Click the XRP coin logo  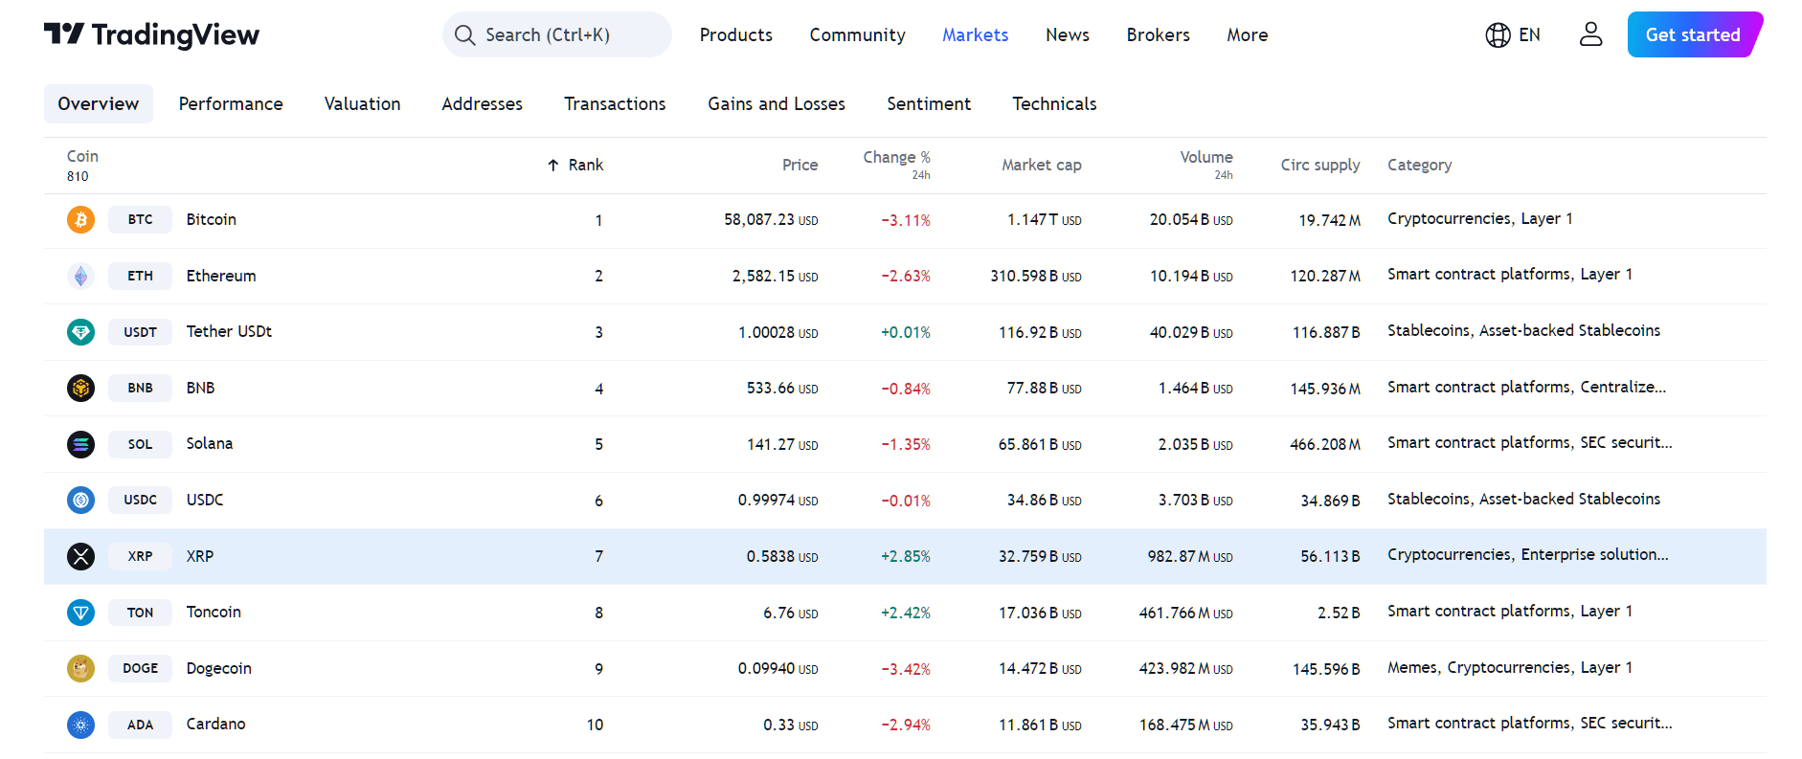coord(80,556)
